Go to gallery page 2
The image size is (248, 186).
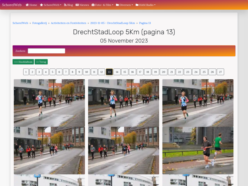coord(32,72)
